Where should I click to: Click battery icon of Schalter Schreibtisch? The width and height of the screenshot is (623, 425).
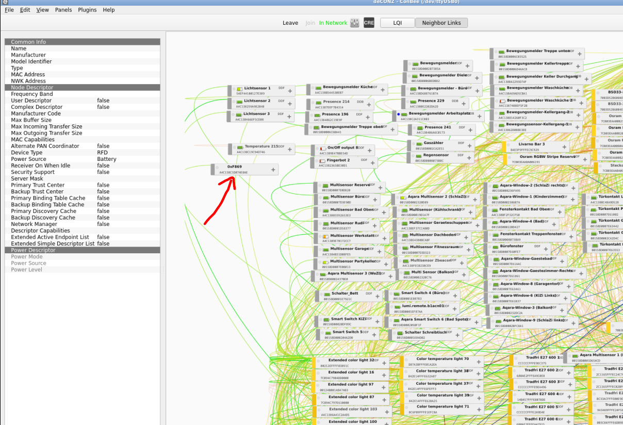[x=400, y=333]
